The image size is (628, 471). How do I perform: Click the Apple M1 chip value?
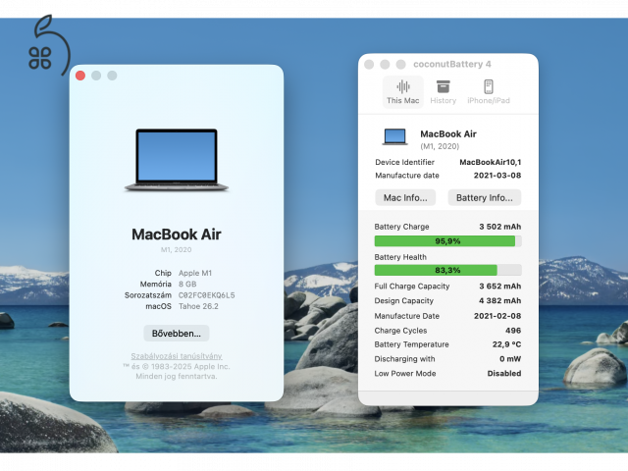[x=195, y=273]
